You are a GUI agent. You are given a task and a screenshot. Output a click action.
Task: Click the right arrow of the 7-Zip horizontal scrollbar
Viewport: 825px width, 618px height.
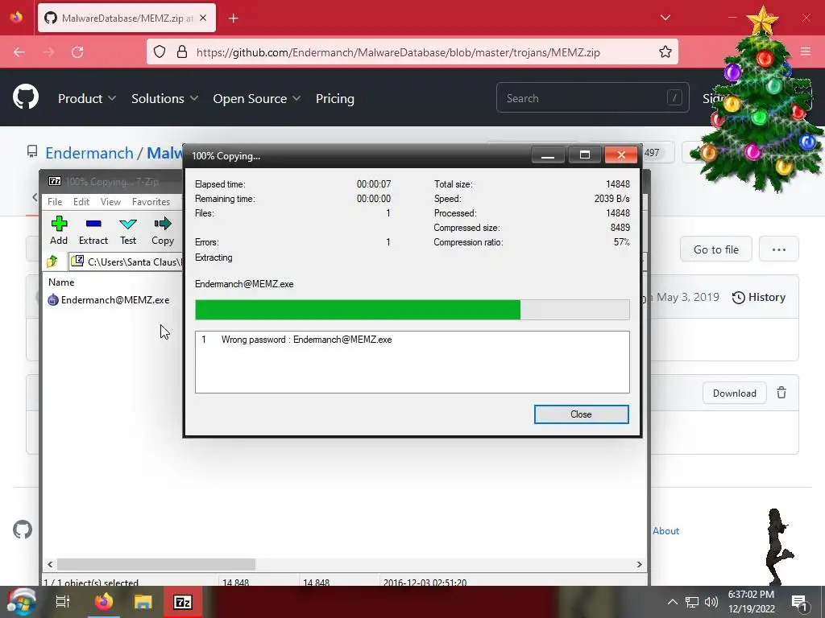(639, 564)
